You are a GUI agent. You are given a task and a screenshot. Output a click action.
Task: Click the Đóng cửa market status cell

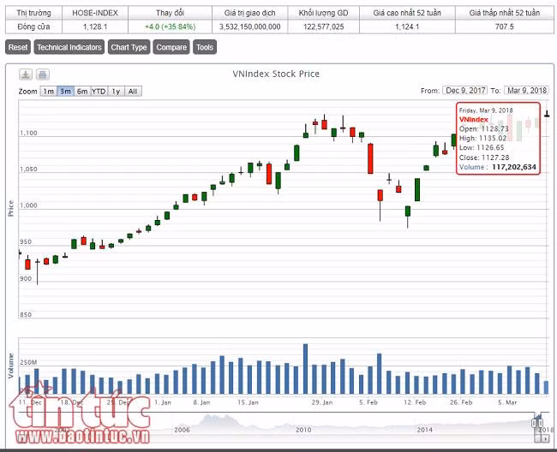(x=33, y=27)
